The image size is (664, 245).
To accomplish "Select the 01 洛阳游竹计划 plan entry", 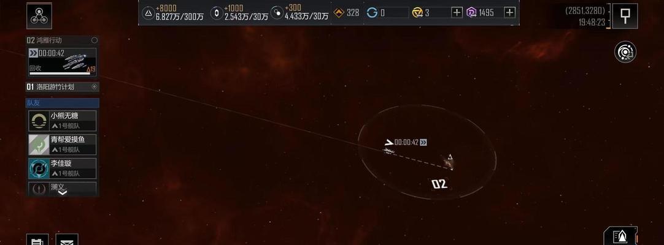I will [x=62, y=86].
